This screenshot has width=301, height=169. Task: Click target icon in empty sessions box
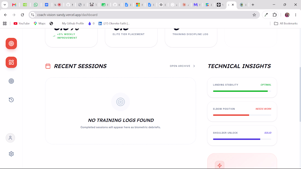[x=121, y=102]
